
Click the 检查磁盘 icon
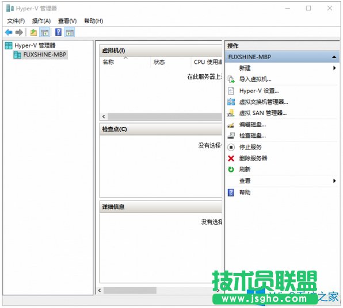tap(231, 136)
